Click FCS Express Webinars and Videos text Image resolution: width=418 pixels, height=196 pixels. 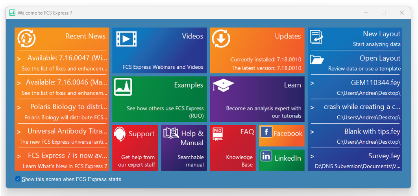[163, 67]
